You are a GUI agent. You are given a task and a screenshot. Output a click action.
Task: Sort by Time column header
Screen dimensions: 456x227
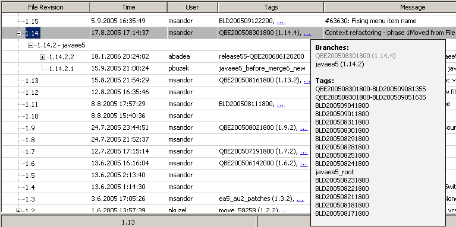tap(128, 7)
